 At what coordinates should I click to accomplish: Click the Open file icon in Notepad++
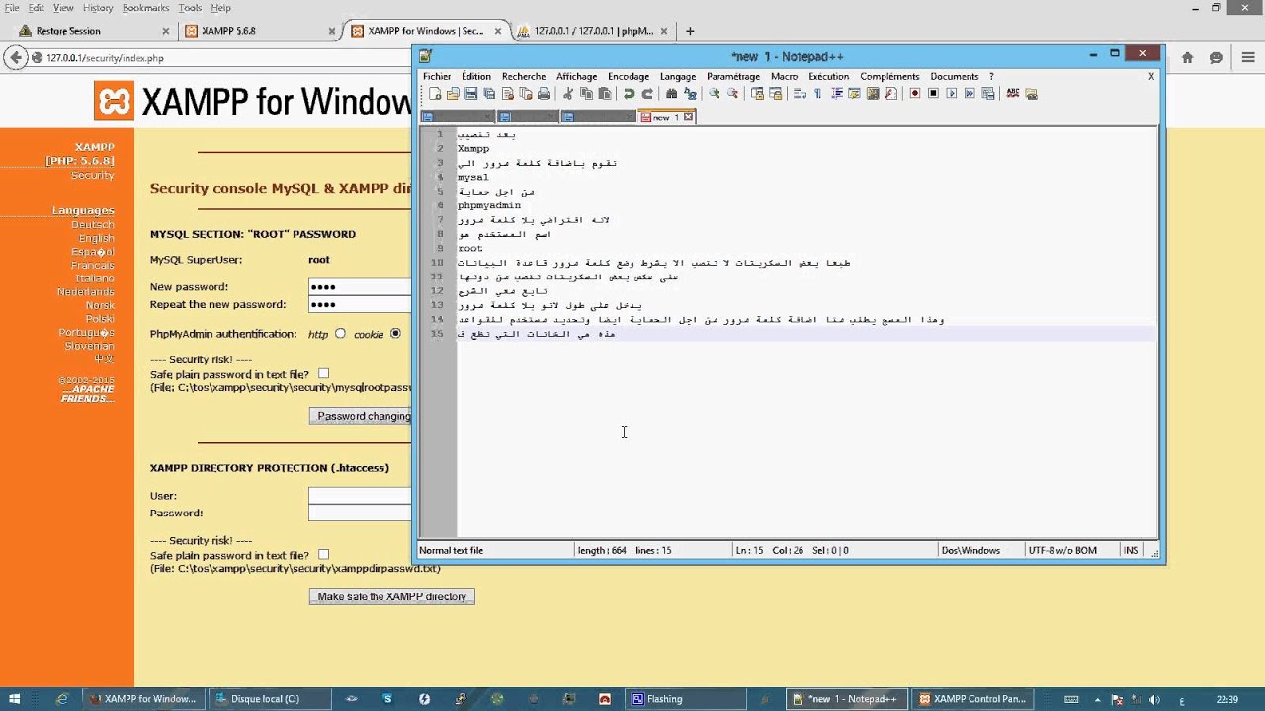[453, 94]
